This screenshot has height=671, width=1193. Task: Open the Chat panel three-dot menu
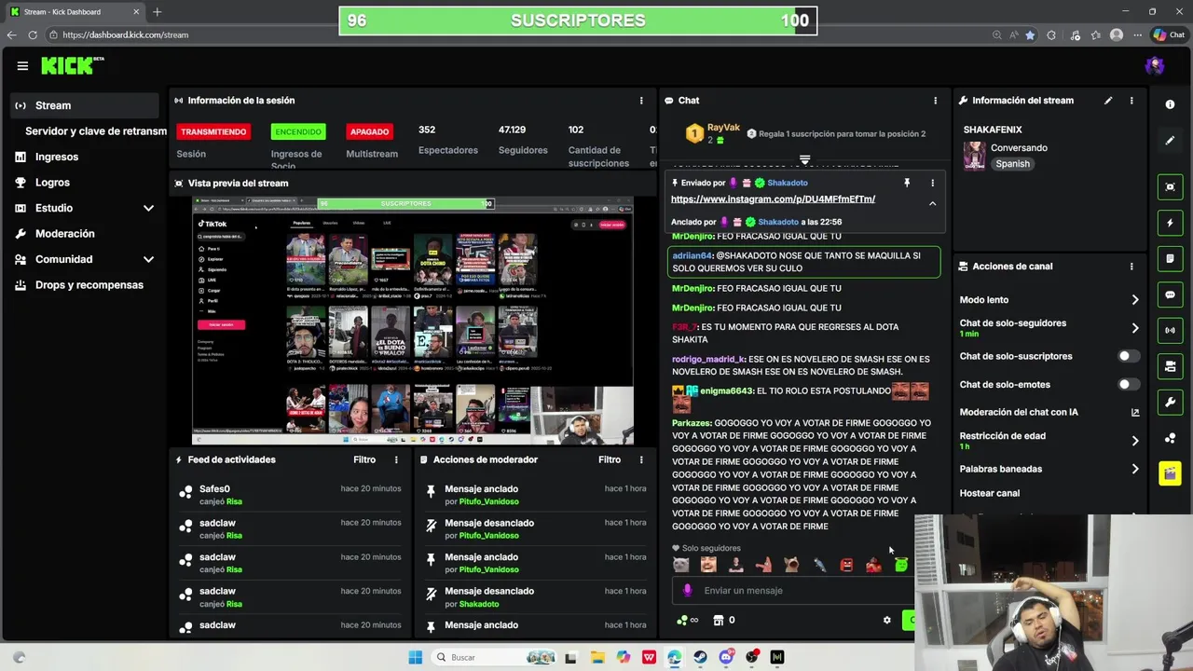tap(936, 101)
